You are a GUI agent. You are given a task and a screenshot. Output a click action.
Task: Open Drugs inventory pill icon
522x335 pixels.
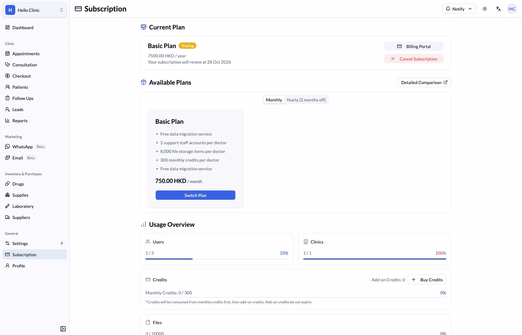(x=7, y=184)
